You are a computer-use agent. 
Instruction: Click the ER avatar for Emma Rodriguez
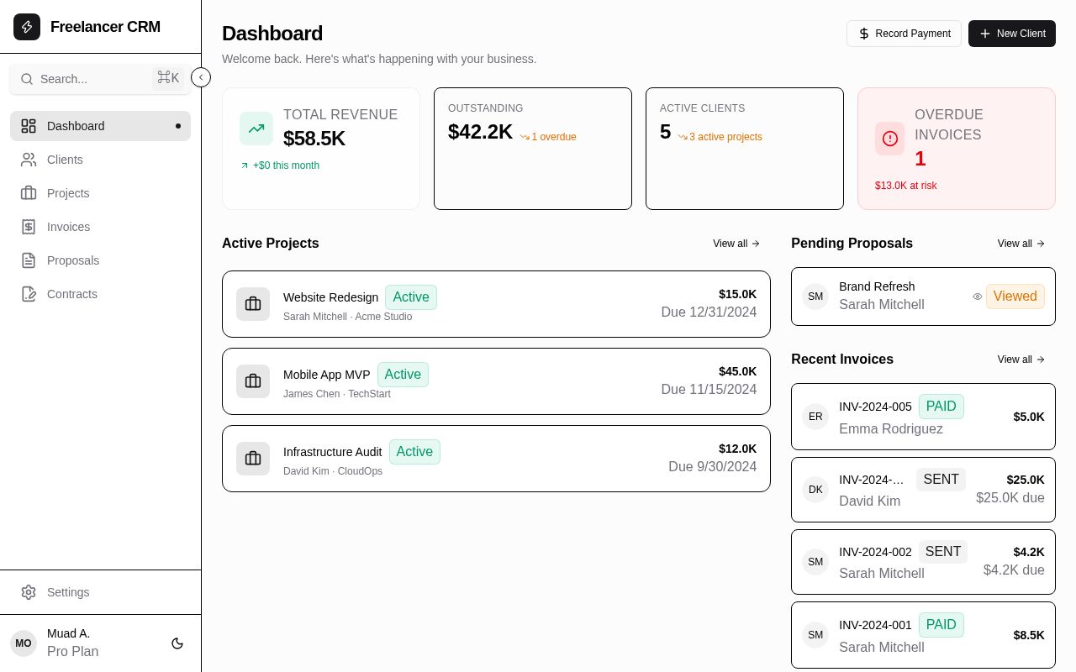pyautogui.click(x=815, y=417)
